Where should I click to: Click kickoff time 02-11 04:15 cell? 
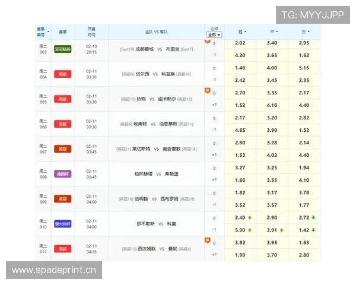click(x=91, y=249)
